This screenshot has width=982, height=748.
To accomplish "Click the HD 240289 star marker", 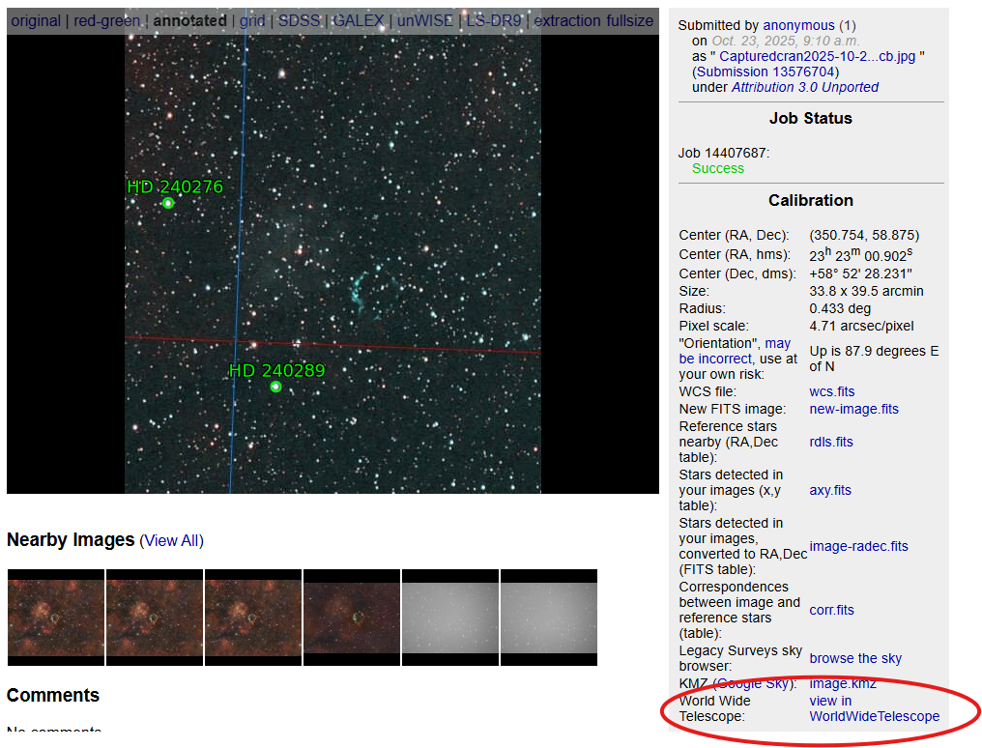I will (x=275, y=388).
